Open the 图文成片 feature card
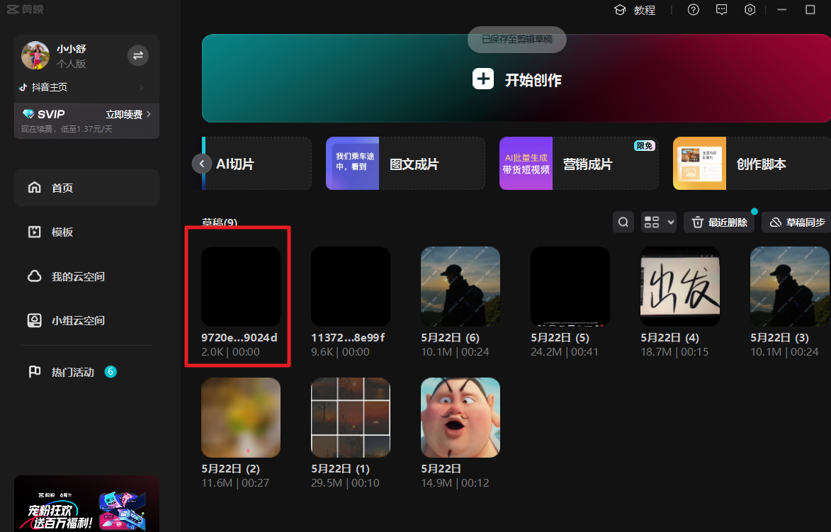Screen dimensions: 831x532 coord(405,164)
